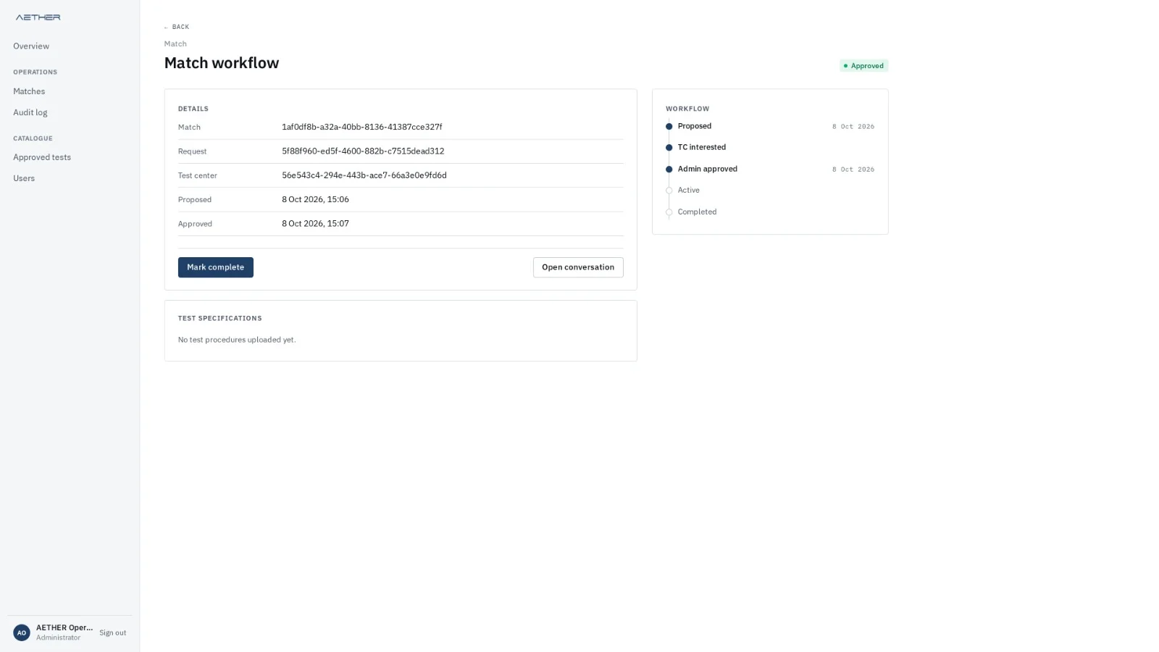Open the Overview page
Screen dimensions: 1159x652
click(x=31, y=46)
